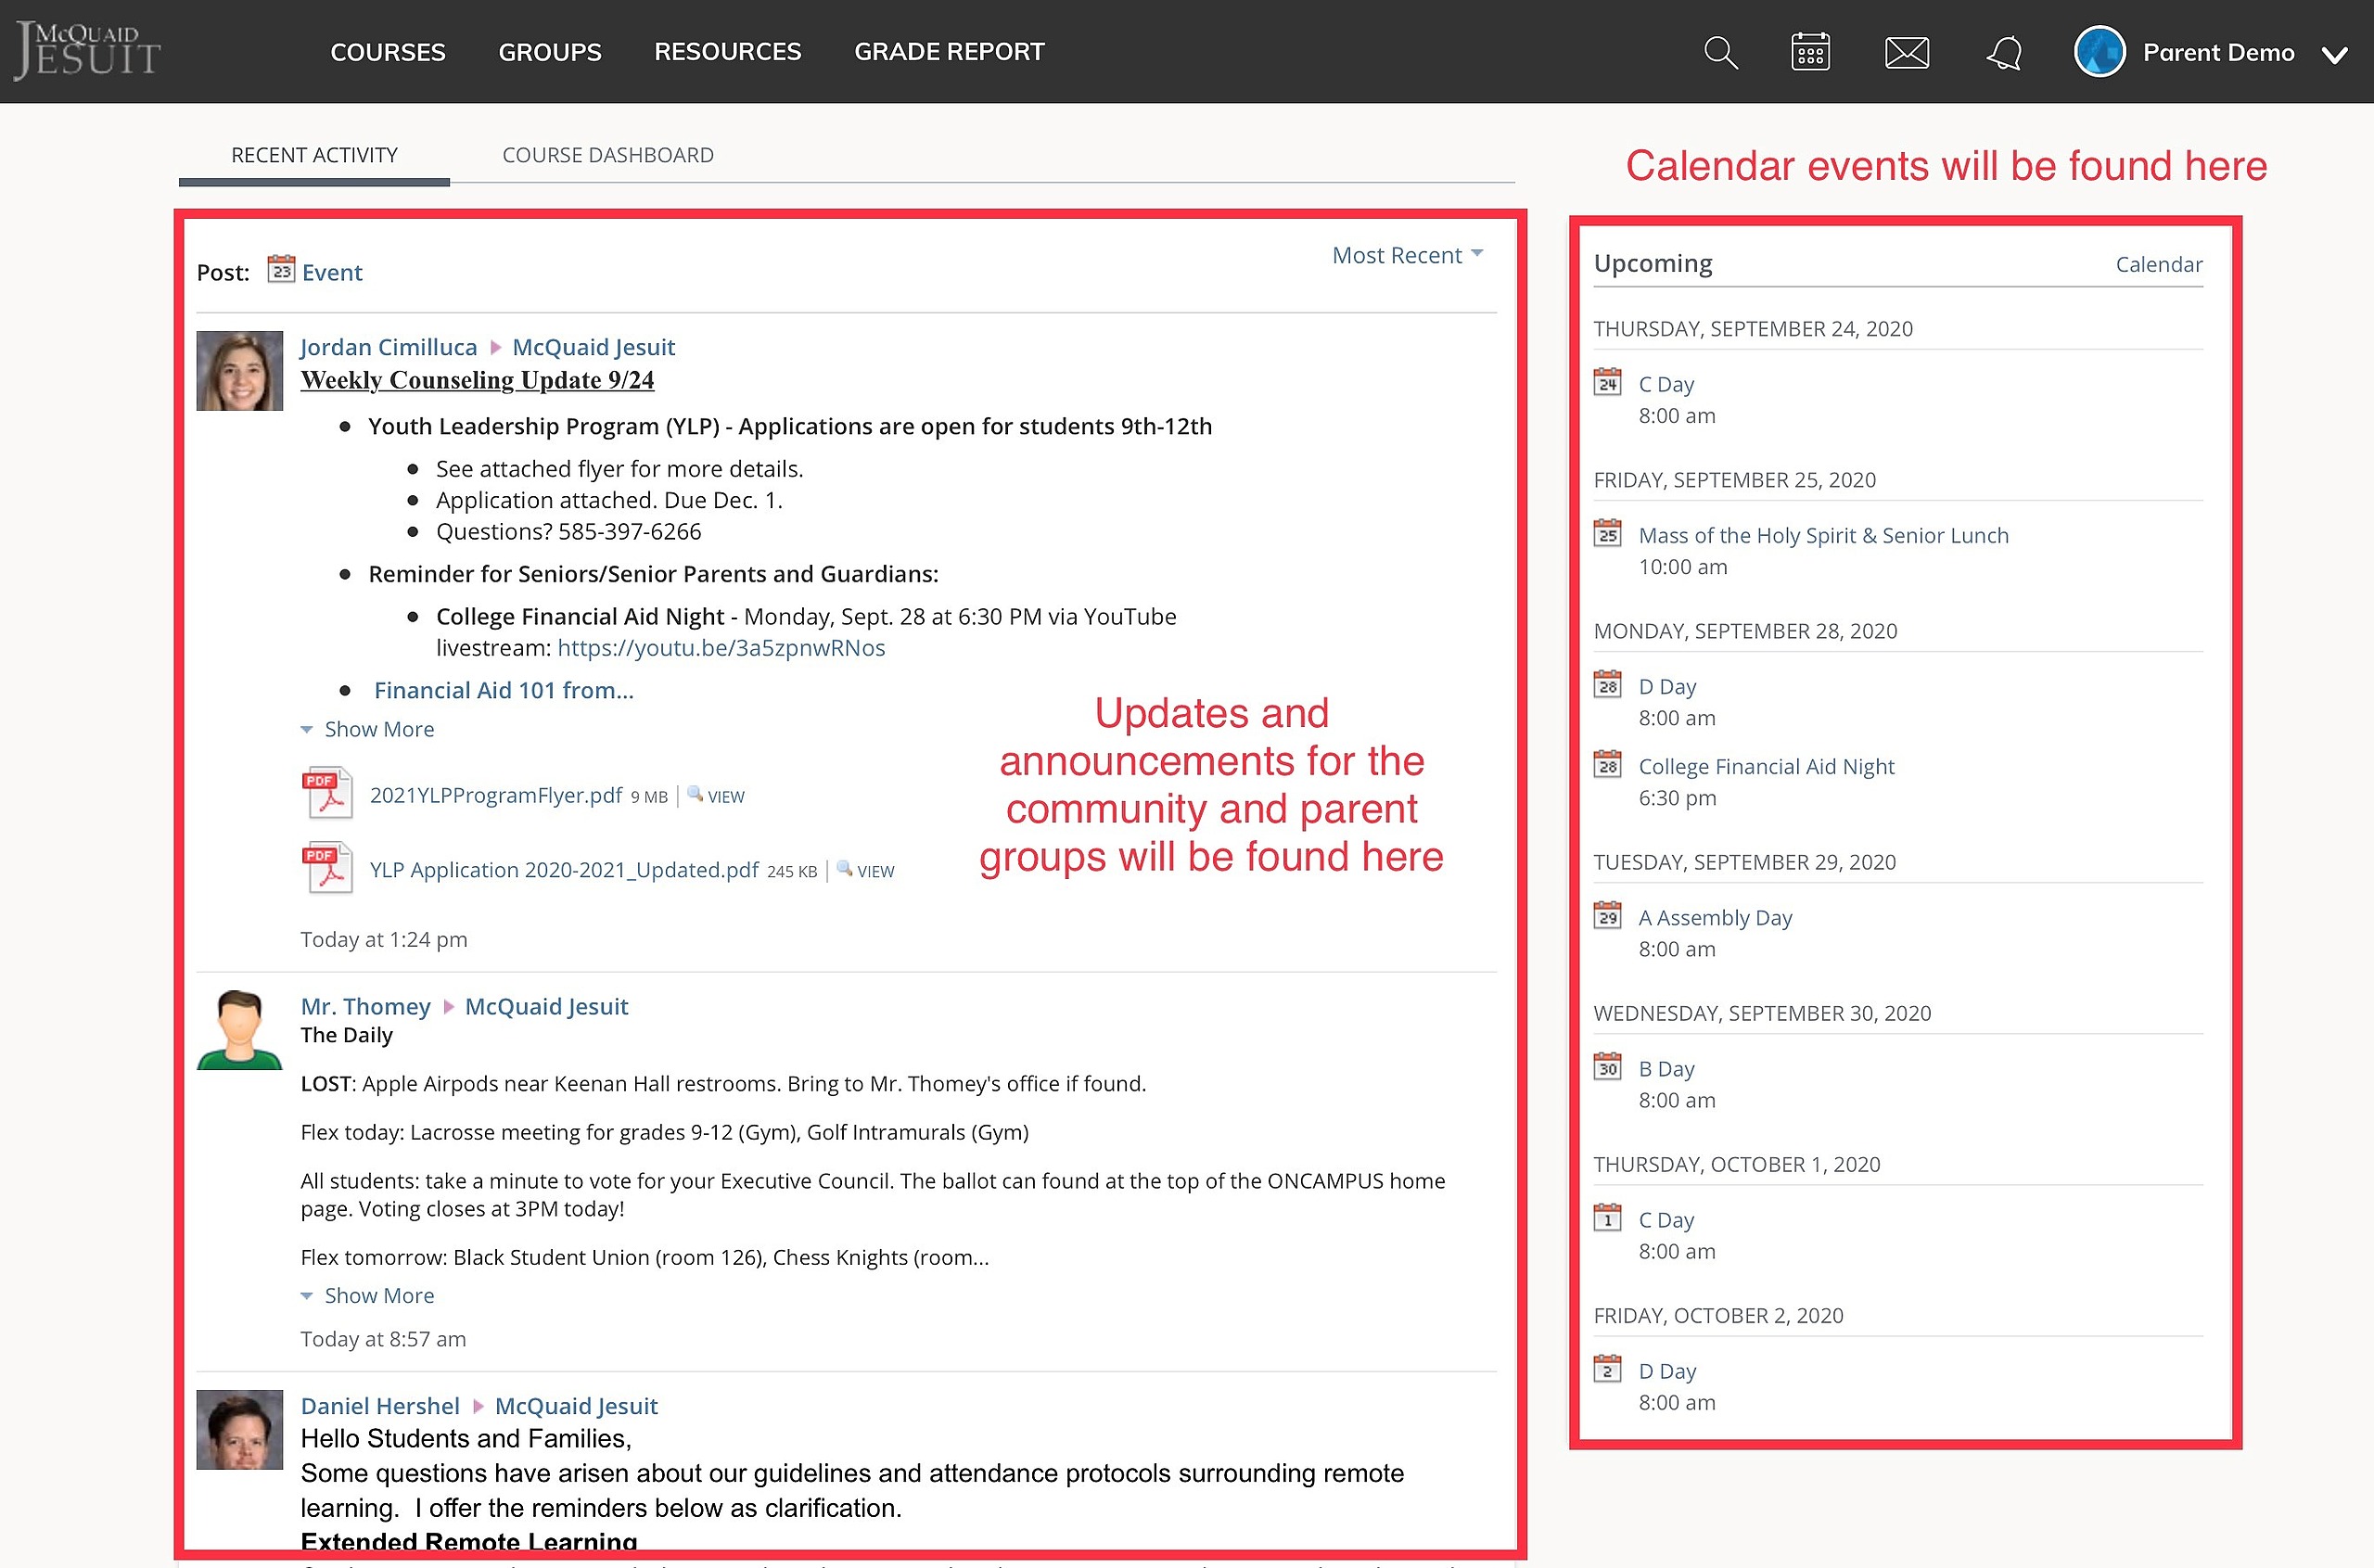2374x1568 pixels.
Task: Click the College Financial Aid Night event icon
Action: 1607,765
